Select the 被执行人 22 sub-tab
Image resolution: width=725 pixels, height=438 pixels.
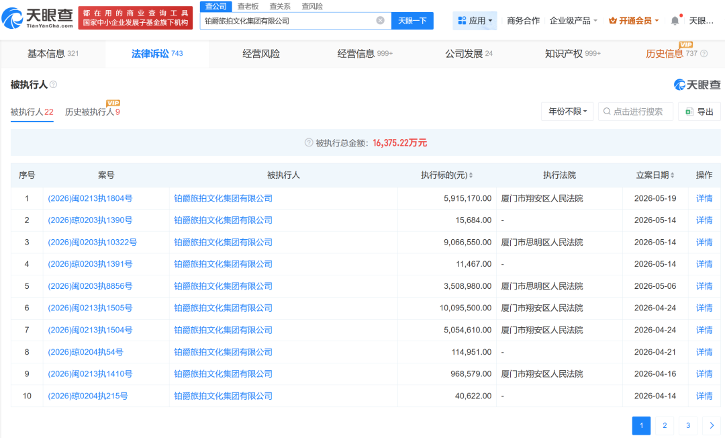pyautogui.click(x=32, y=112)
